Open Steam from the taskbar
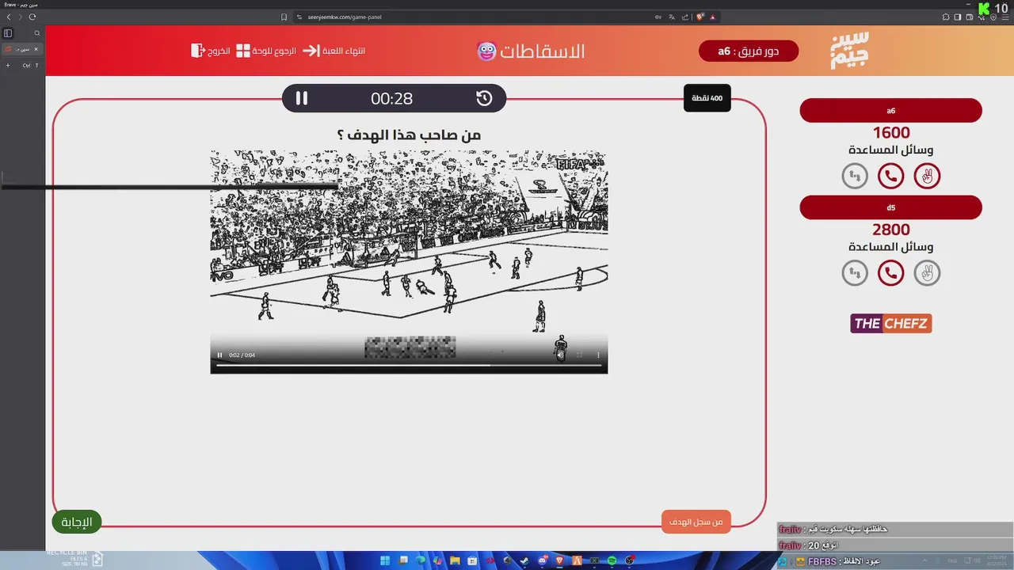This screenshot has width=1014, height=570. point(524,560)
